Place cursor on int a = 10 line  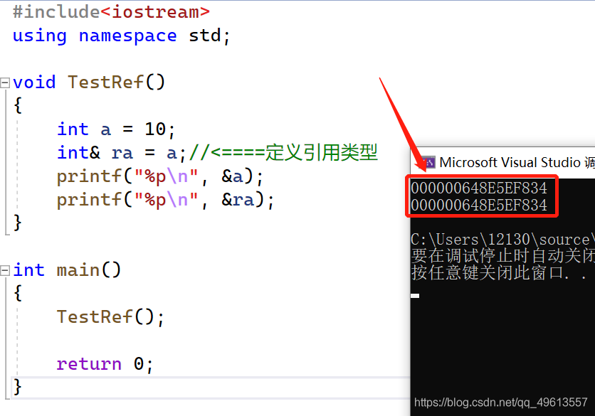click(116, 129)
